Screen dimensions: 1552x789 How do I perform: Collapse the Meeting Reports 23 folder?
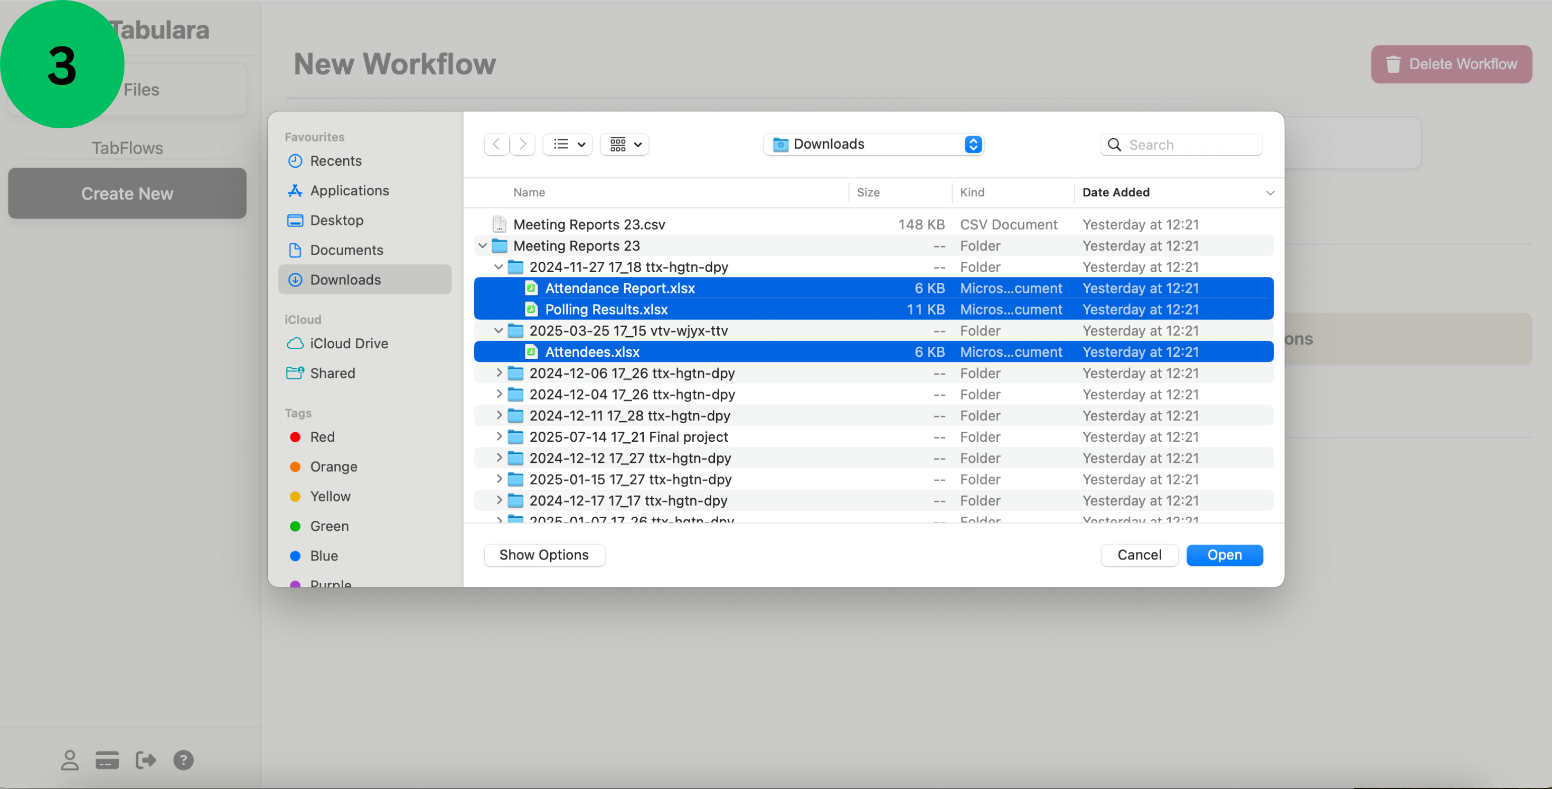pyautogui.click(x=482, y=245)
